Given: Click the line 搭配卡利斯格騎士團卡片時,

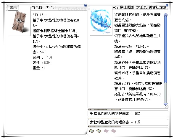Looking at the screenshot, I should [x=55, y=31].
